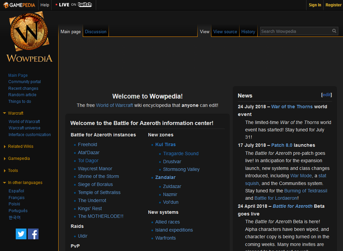343x251 pixels.
Task: Open the Freehold instance link
Action: pos(87,145)
